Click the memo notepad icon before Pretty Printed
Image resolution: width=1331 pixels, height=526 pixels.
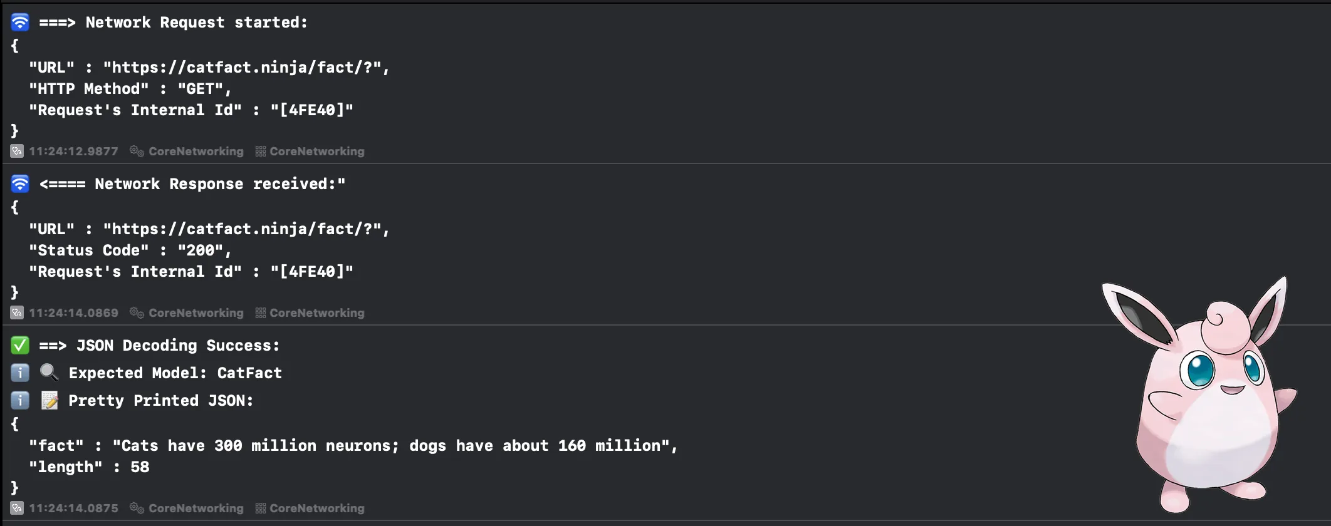click(x=49, y=400)
